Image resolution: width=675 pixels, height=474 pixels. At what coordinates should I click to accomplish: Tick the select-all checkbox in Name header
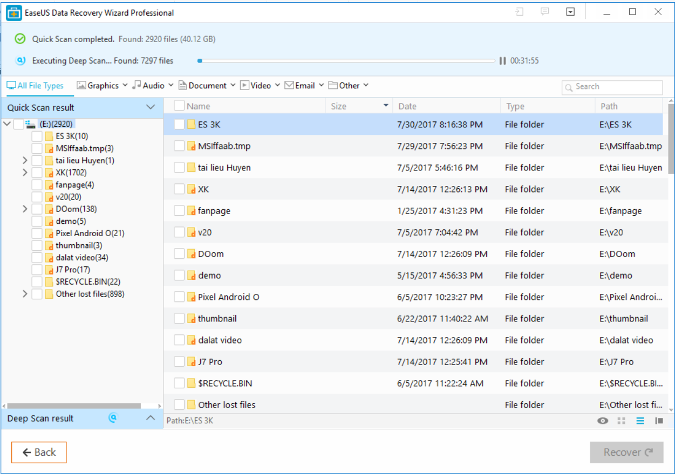point(179,106)
